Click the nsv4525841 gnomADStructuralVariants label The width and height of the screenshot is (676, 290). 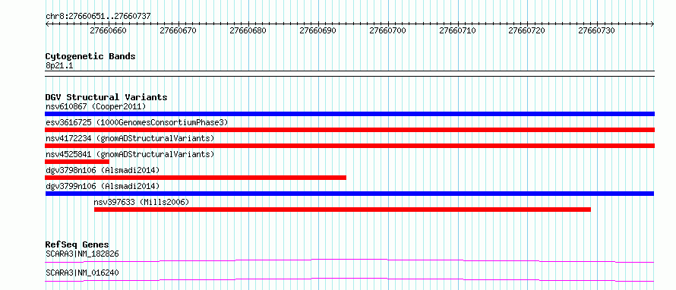click(130, 154)
